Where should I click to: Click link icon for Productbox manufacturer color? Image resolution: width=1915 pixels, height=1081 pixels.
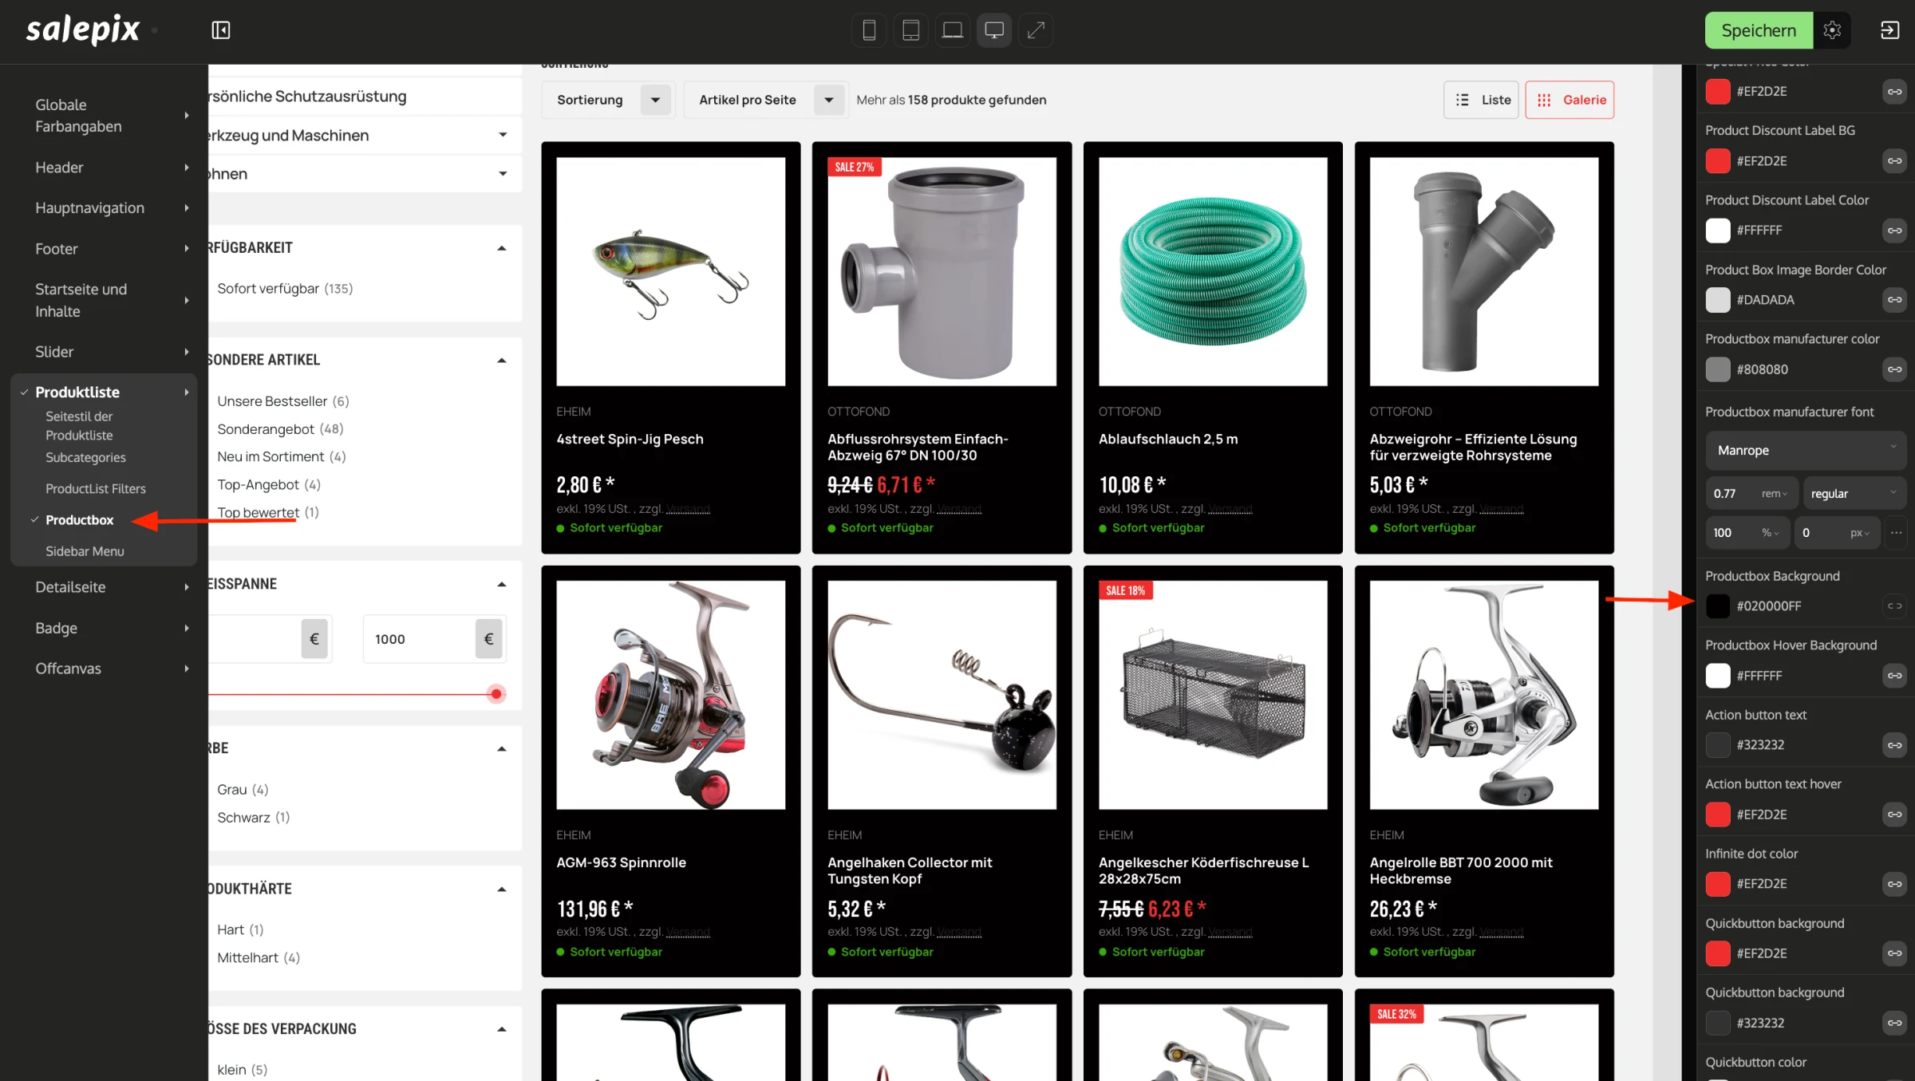click(x=1894, y=369)
